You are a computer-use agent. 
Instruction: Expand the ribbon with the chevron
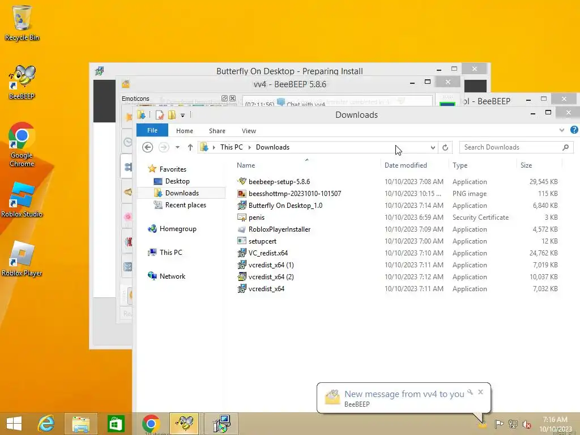click(x=562, y=130)
